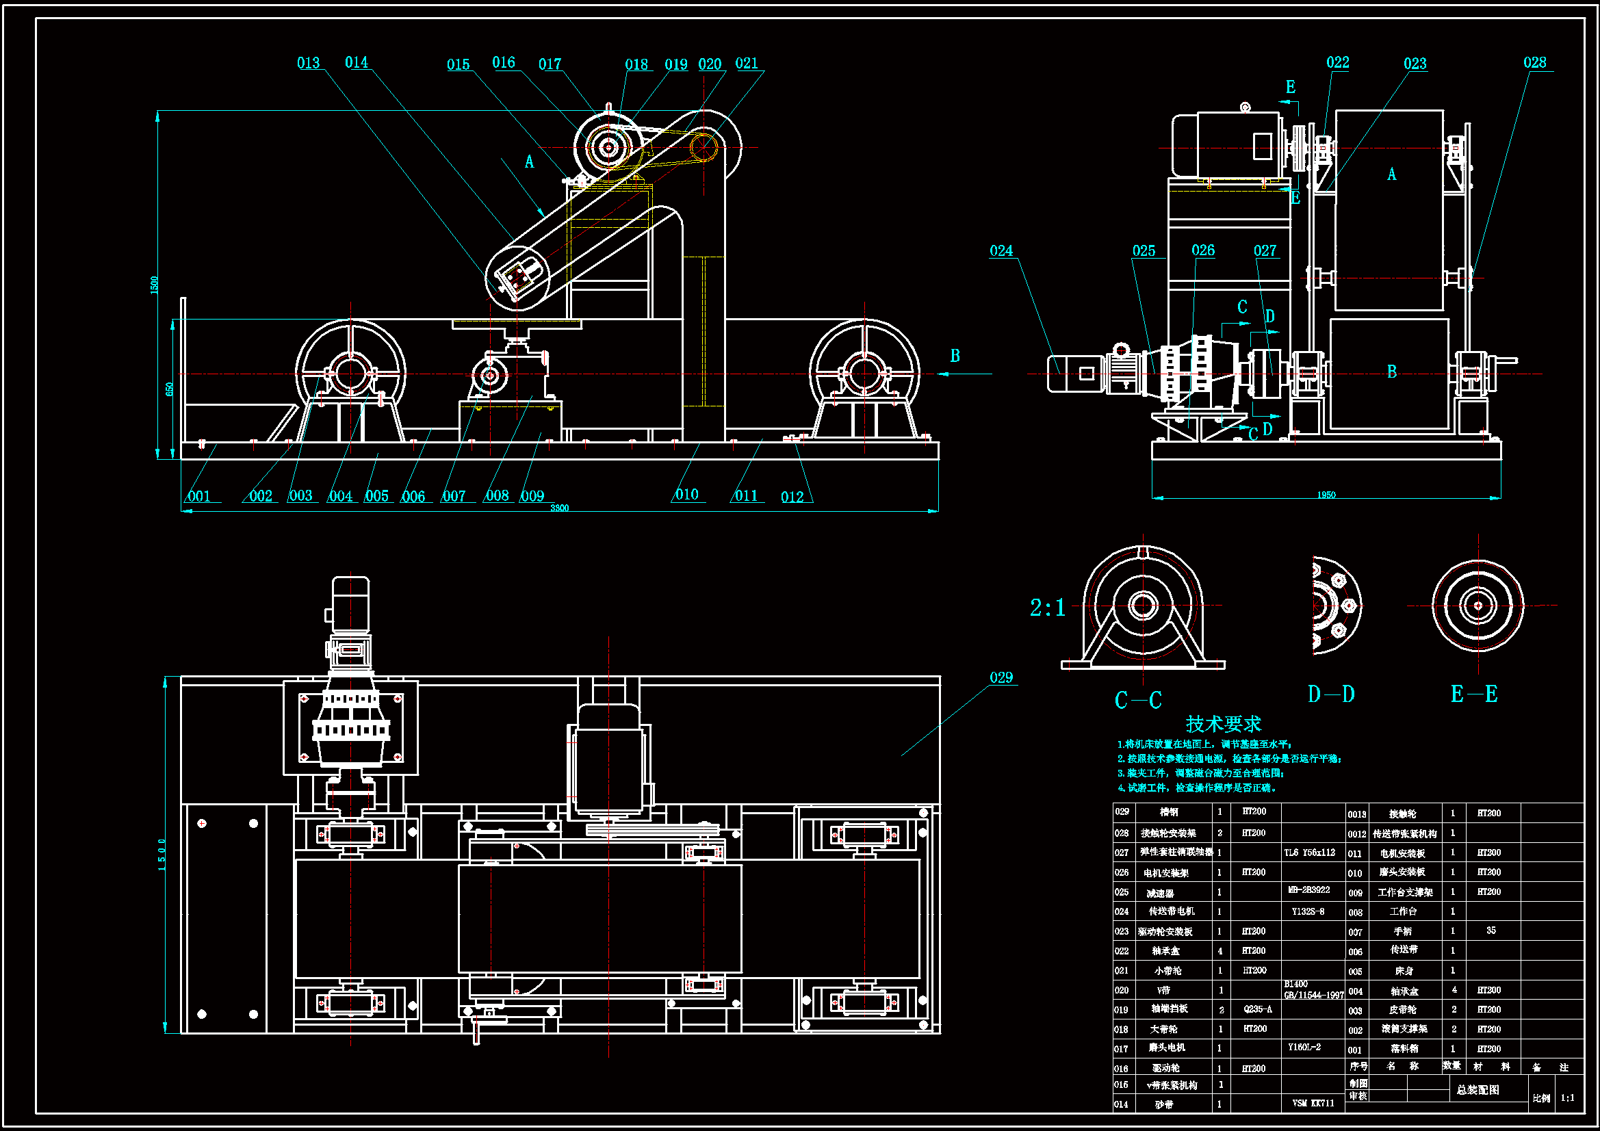Screen dimensions: 1600x1131
Task: Select the 总装配图 title block cell
Action: pos(1478,1090)
